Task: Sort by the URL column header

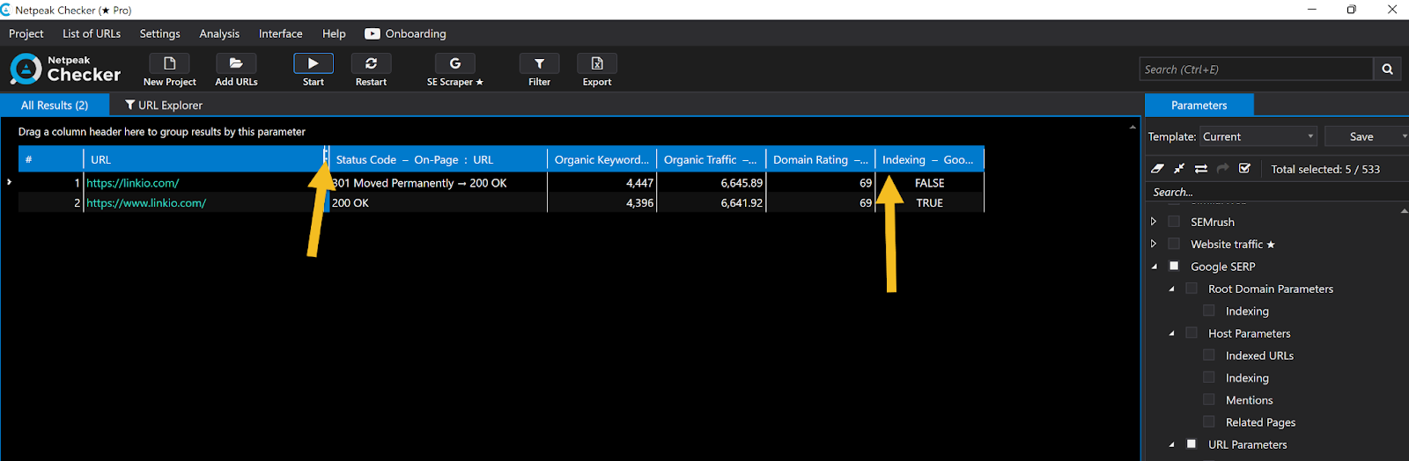Action: (203, 159)
